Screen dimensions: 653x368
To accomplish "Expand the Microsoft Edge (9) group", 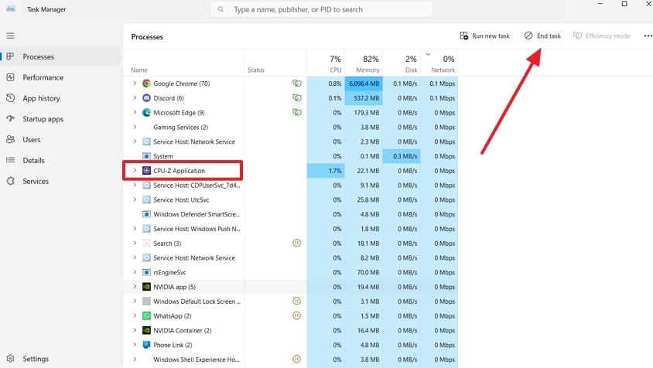I will click(x=135, y=112).
